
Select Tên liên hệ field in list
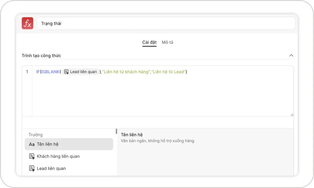[69, 144]
